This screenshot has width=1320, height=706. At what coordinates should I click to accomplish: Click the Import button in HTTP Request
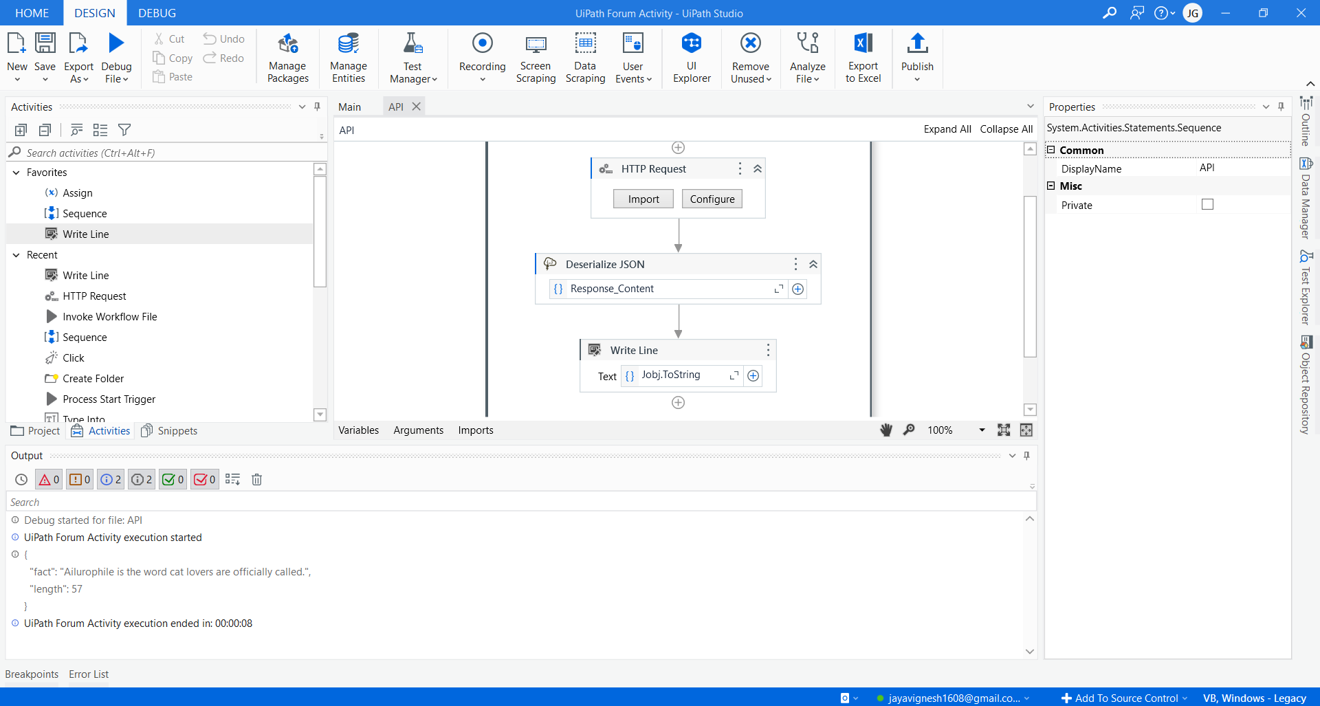[643, 199]
